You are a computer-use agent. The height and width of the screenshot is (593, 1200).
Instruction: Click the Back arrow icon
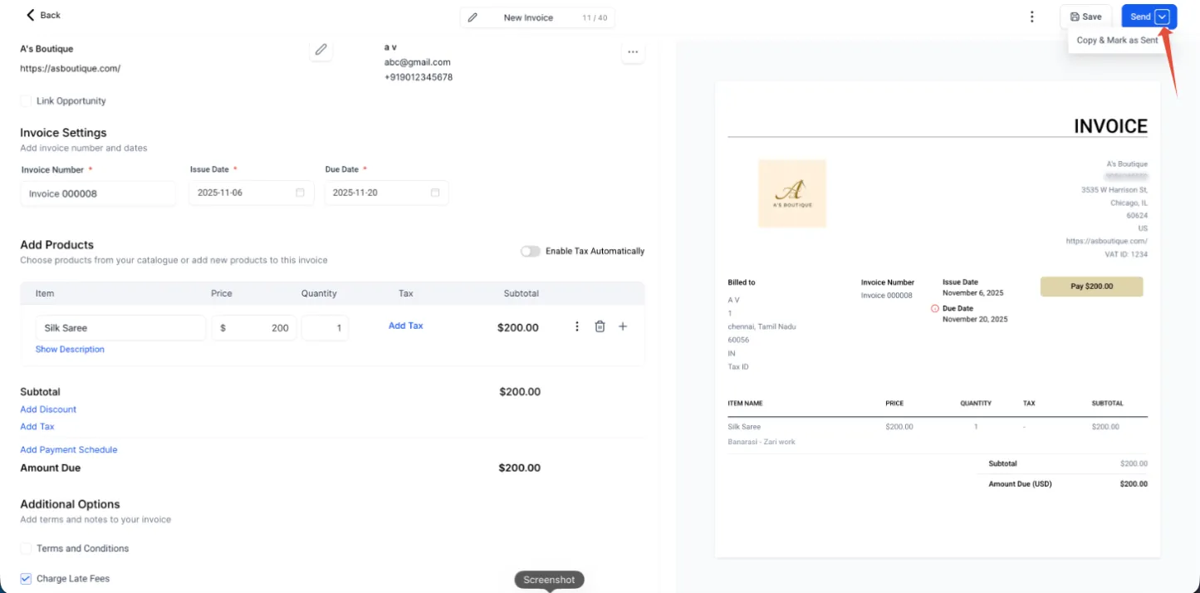[x=31, y=15]
